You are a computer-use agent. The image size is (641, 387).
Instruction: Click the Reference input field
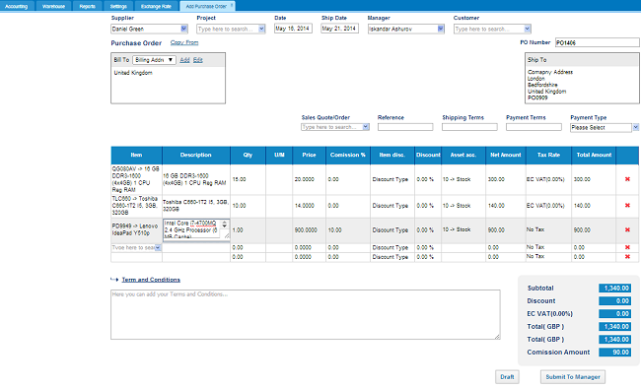point(405,127)
